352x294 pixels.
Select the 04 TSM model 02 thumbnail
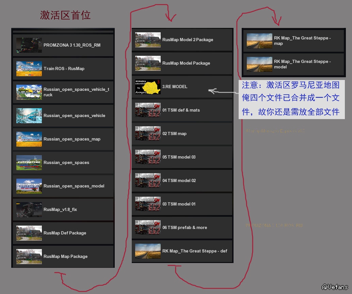[148, 180]
